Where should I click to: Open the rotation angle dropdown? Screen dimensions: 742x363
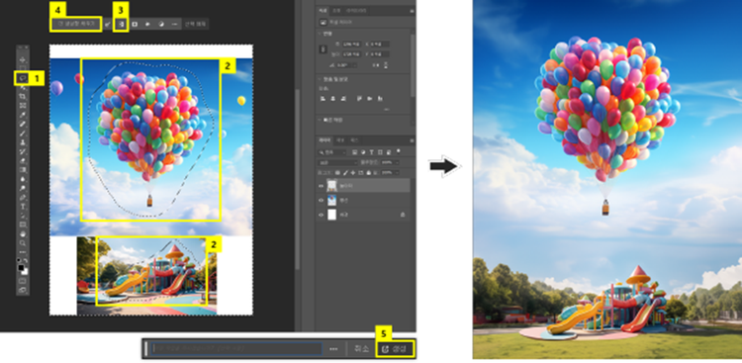click(355, 65)
